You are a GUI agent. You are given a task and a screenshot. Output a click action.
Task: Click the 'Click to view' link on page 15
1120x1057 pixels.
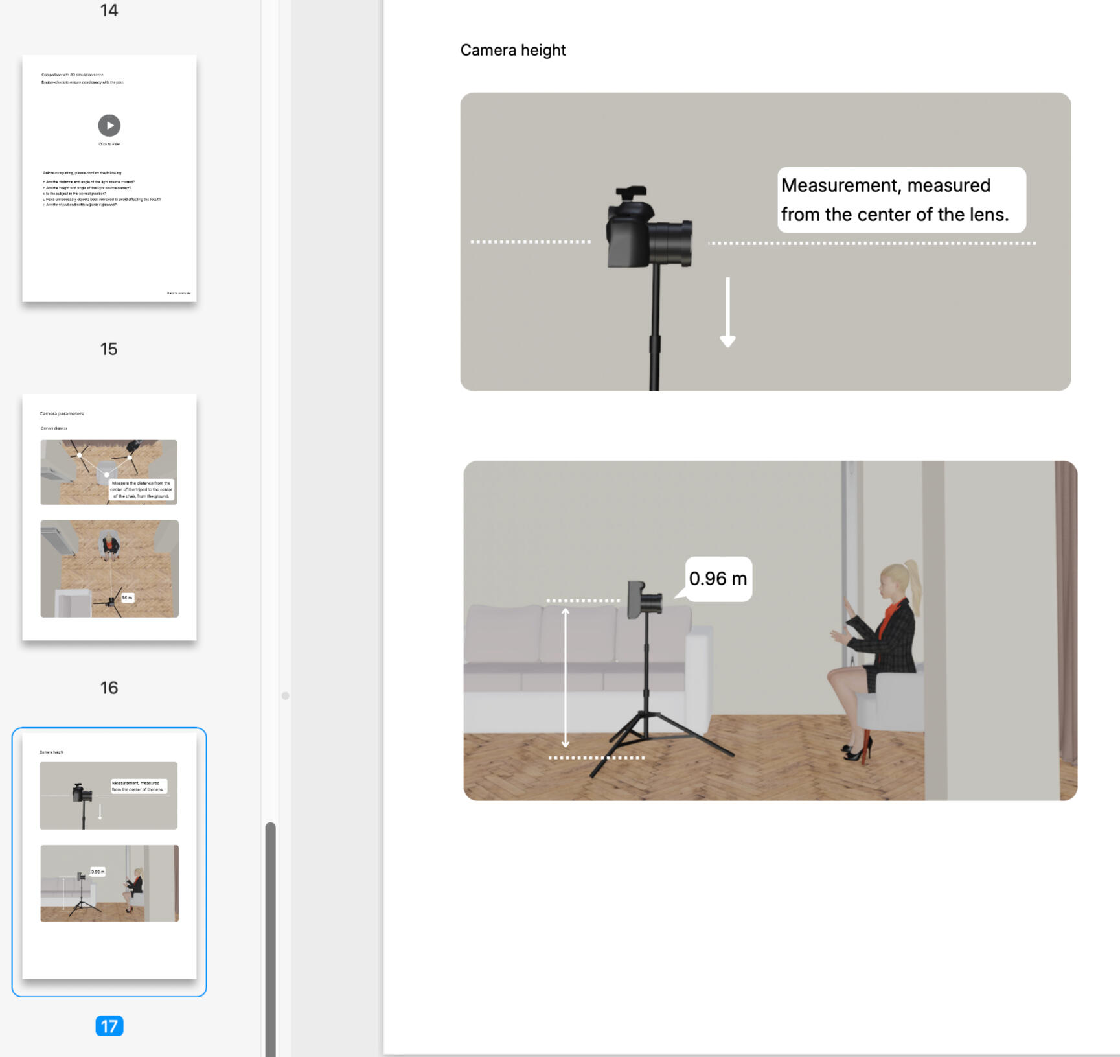point(109,144)
